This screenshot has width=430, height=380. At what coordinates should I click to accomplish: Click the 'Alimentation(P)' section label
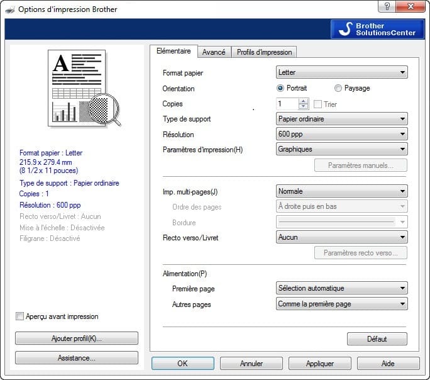(x=185, y=274)
